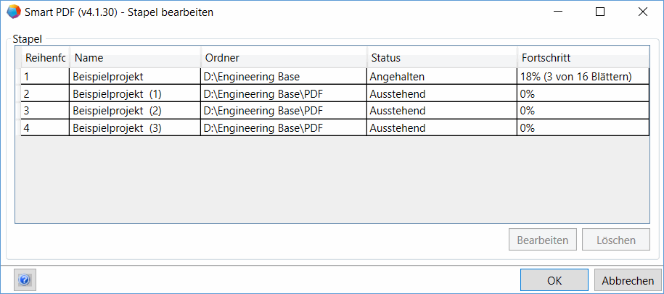Screen dimensions: 664x294
Task: Click the blue help question mark icon
Action: 25,280
